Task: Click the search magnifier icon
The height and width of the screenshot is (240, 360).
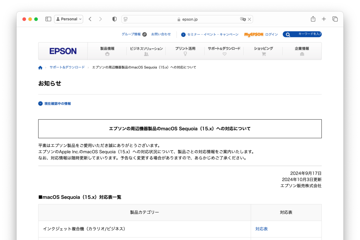Action: [288, 35]
